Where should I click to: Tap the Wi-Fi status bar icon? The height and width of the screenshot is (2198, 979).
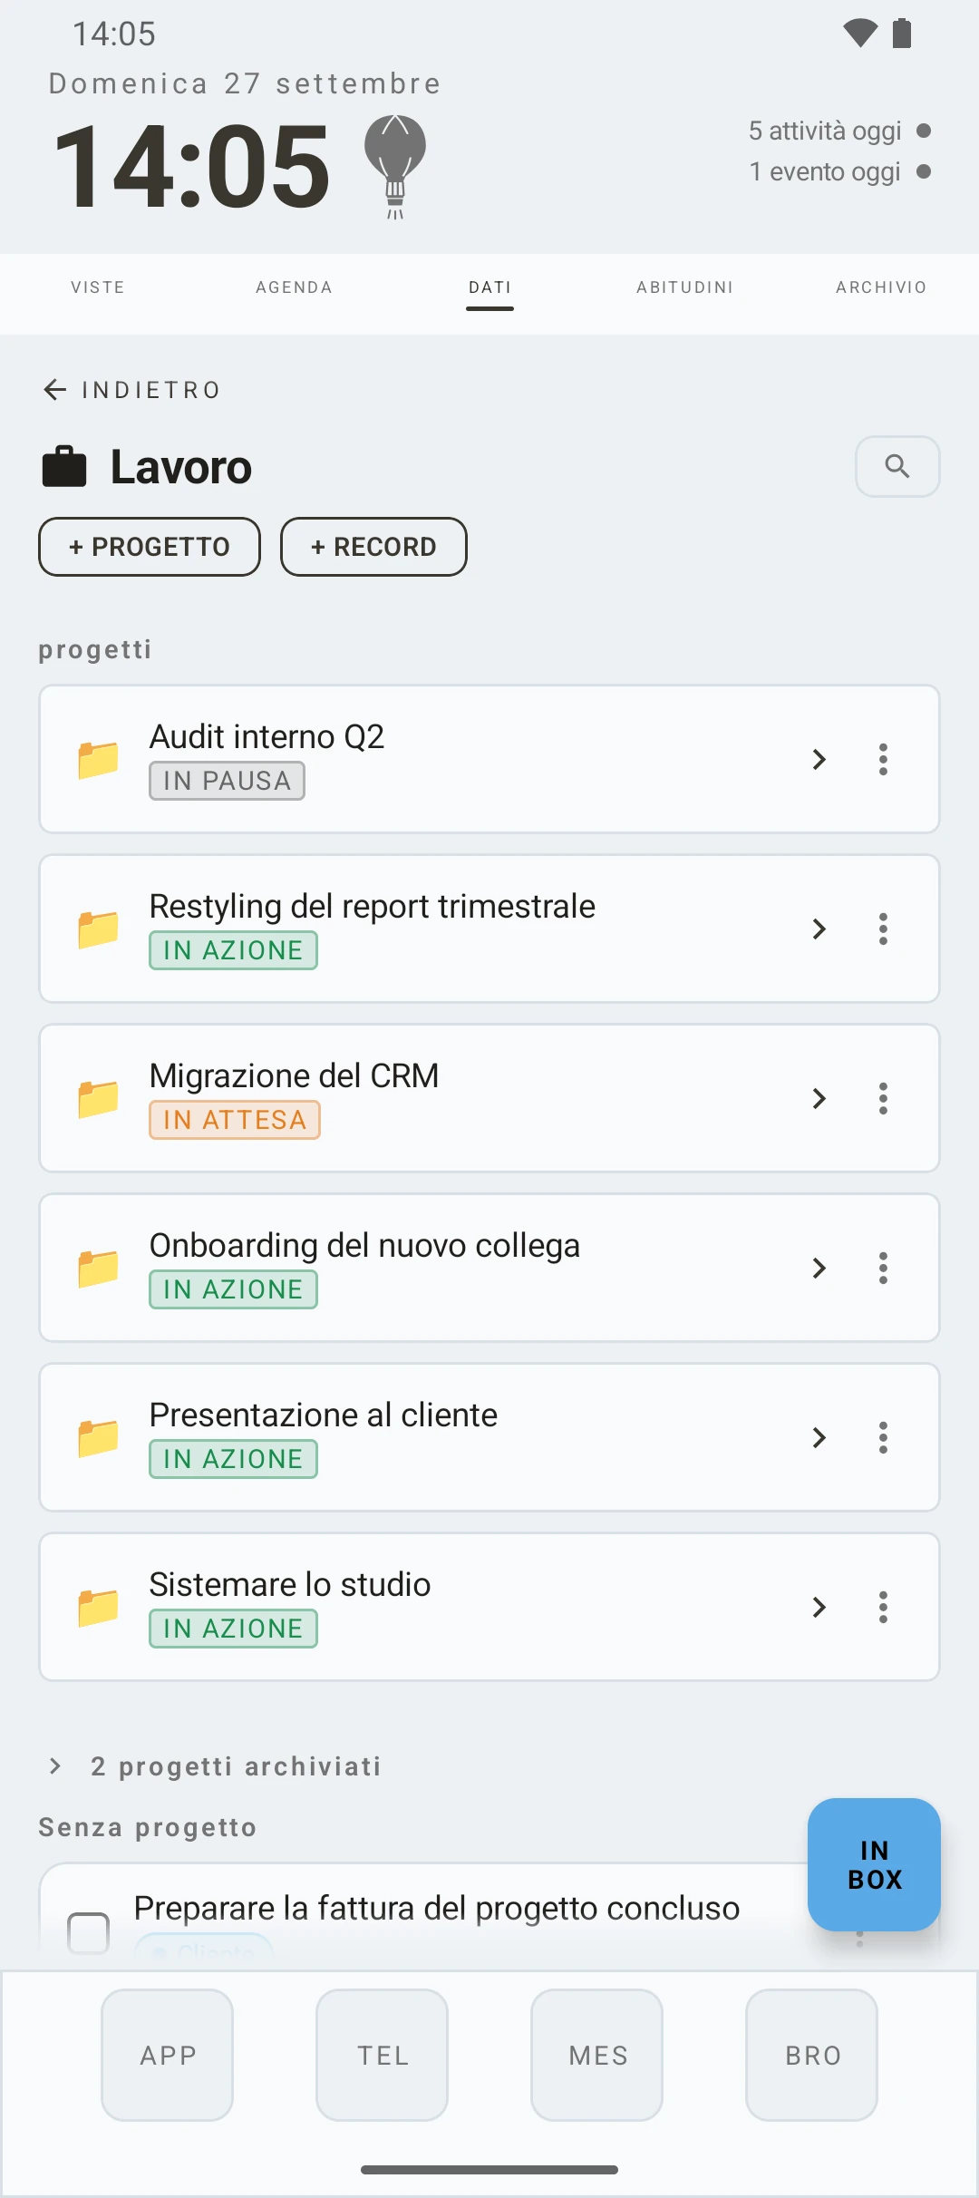[860, 34]
